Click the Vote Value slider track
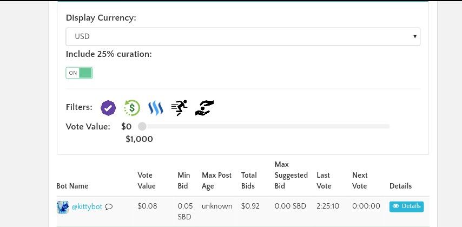Viewport: 462px width, 227px height. [x=266, y=126]
